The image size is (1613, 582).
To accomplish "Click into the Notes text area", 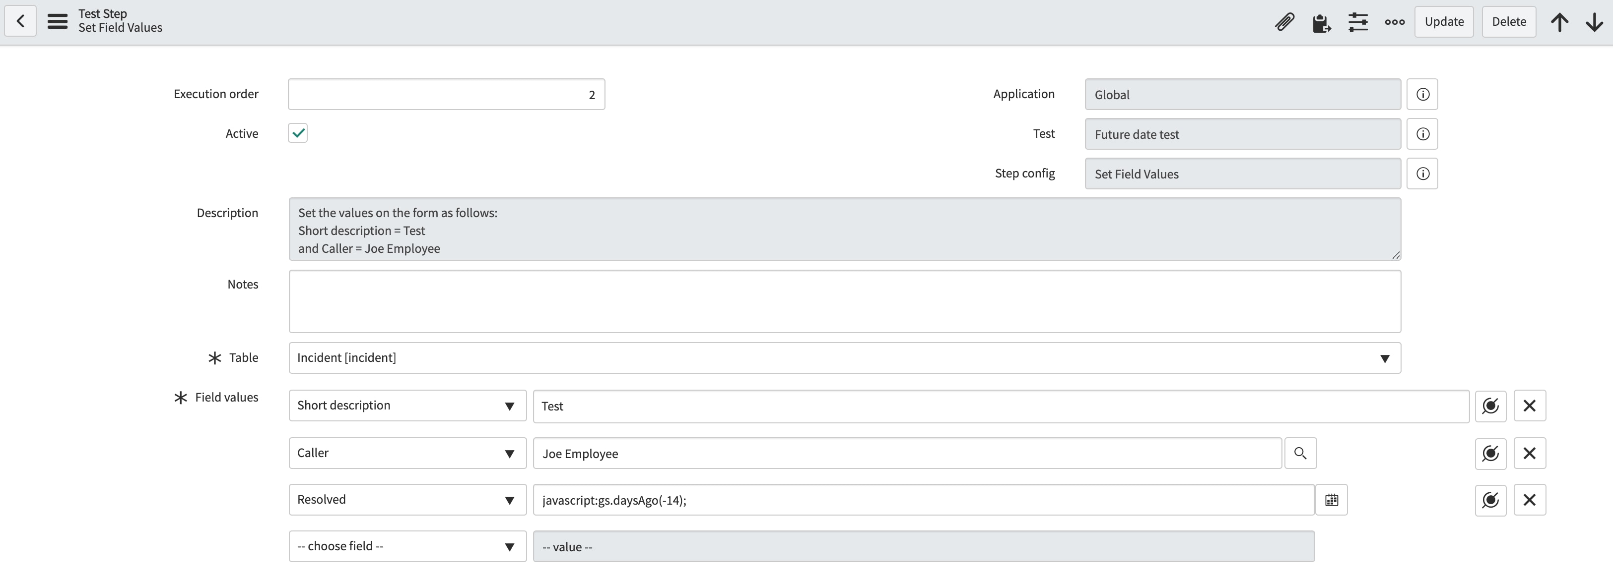I will (x=845, y=301).
